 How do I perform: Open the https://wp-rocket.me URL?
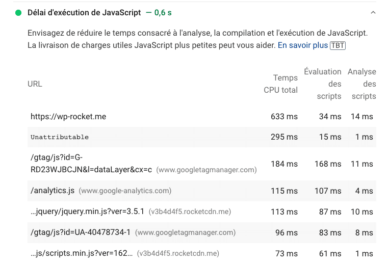tap(68, 116)
